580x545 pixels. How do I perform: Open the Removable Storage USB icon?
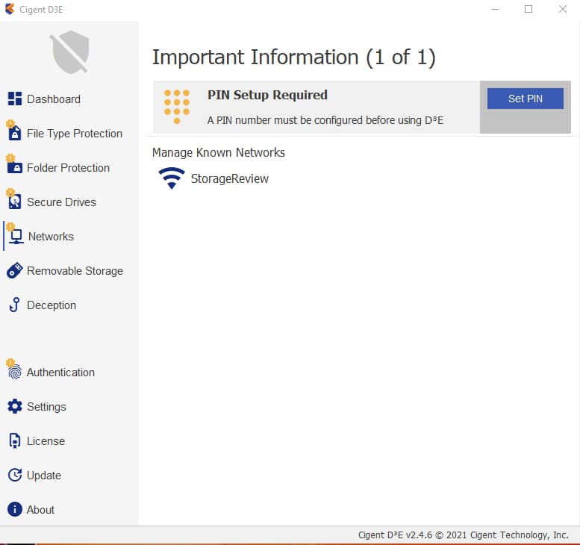coord(15,270)
